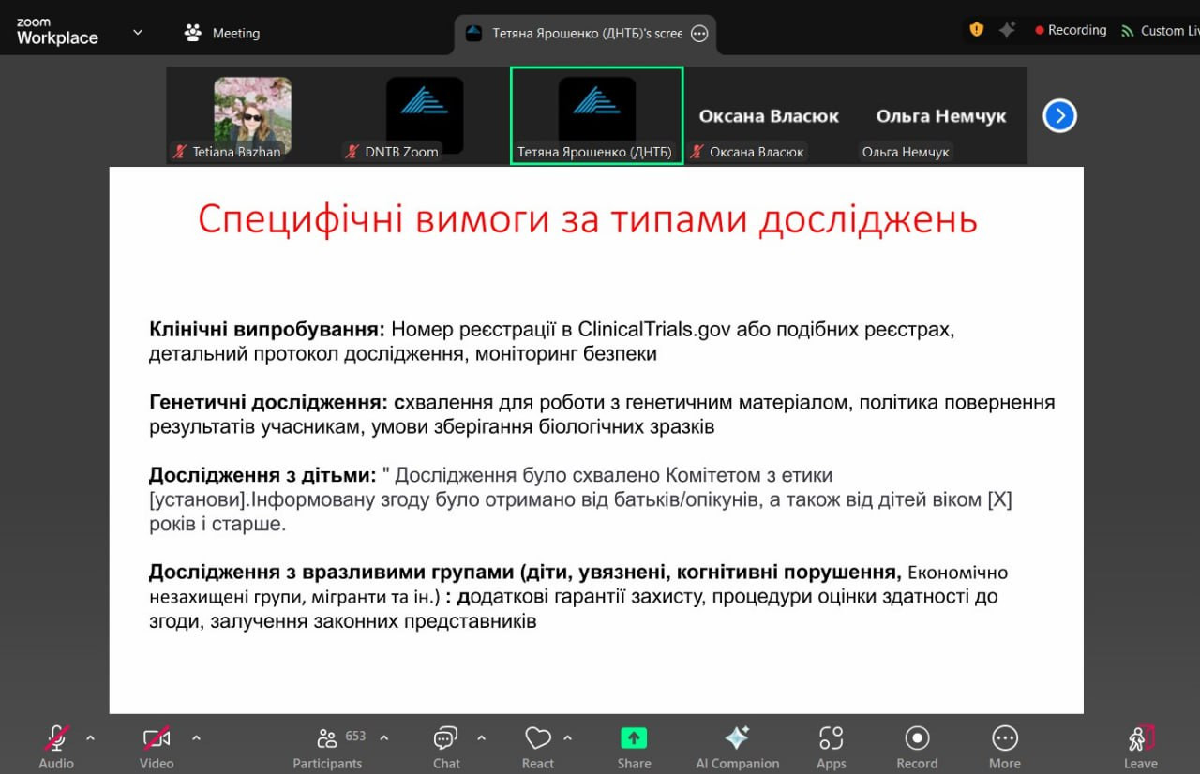Click heading Генетичні дослідження in slide
Image resolution: width=1200 pixels, height=774 pixels.
268,403
